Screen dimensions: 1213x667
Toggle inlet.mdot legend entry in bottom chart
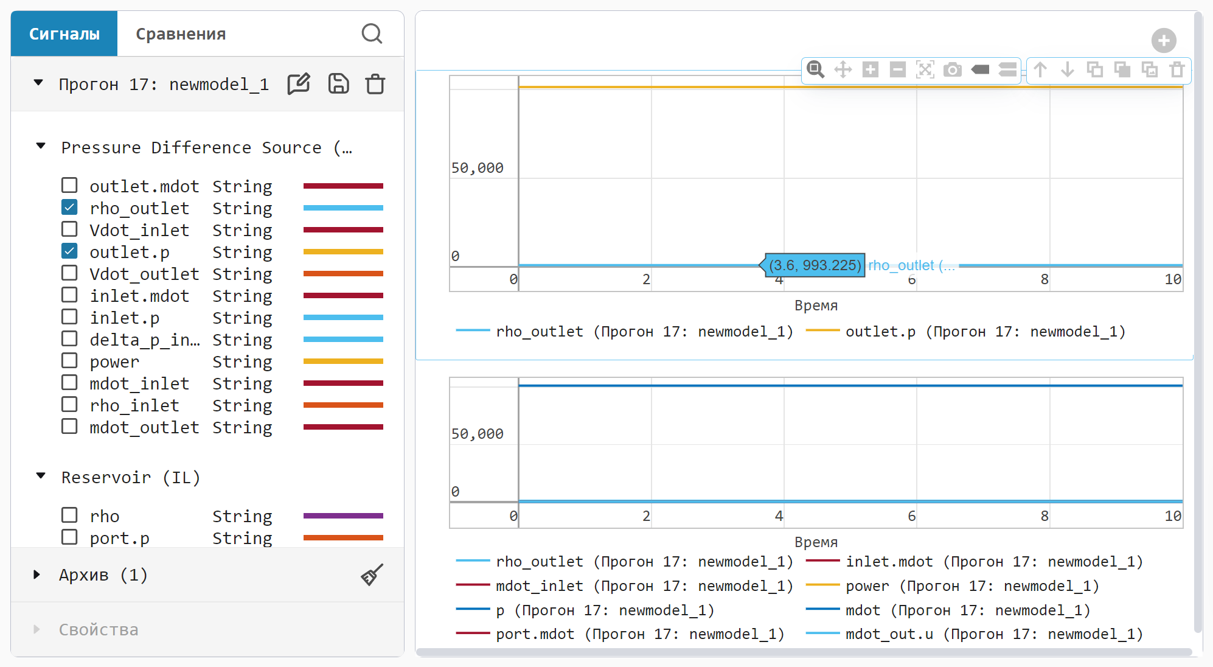[x=974, y=562]
